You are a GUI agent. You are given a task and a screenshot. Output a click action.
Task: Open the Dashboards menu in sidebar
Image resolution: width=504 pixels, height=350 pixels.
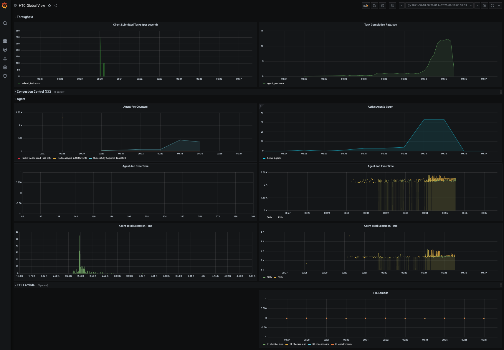5,41
